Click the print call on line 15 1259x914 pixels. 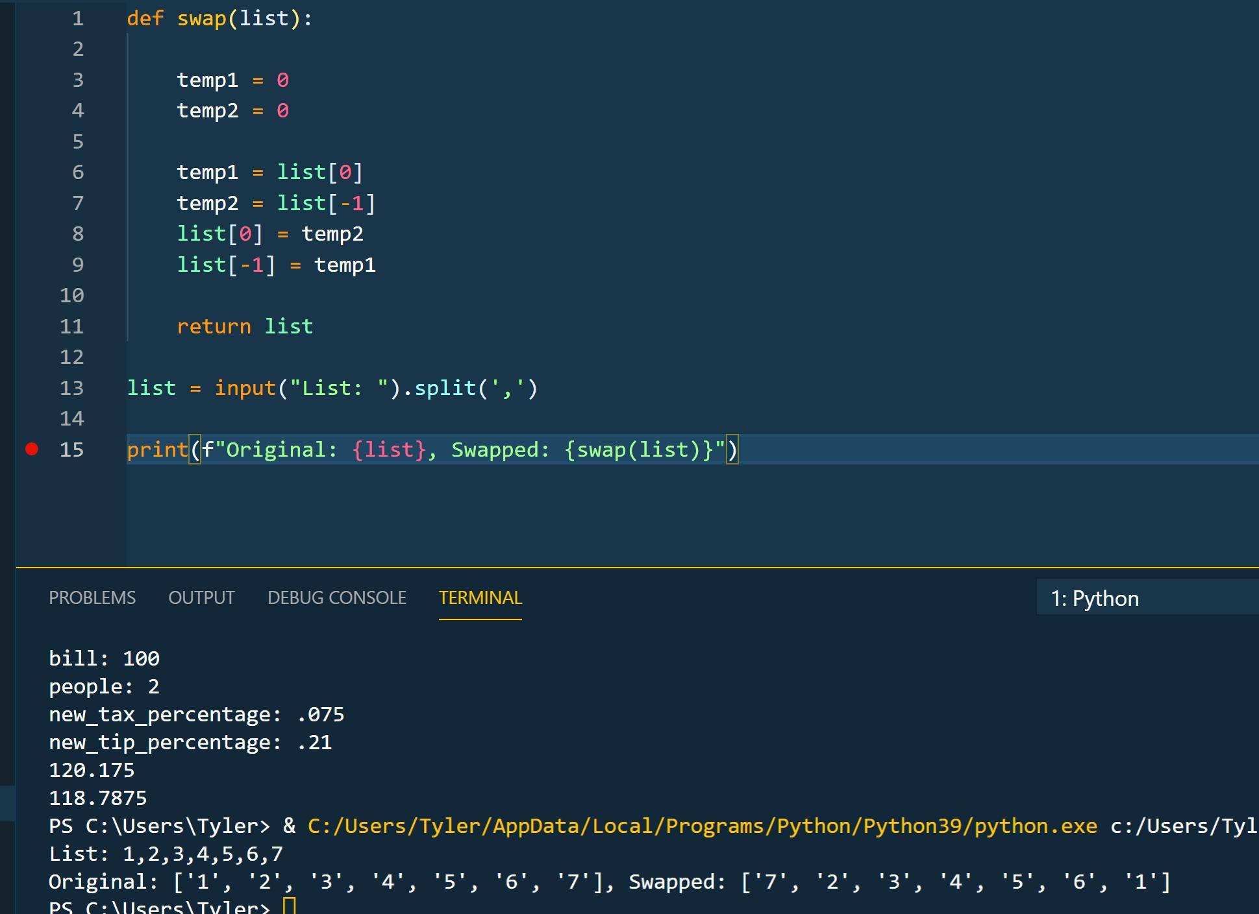click(x=157, y=450)
